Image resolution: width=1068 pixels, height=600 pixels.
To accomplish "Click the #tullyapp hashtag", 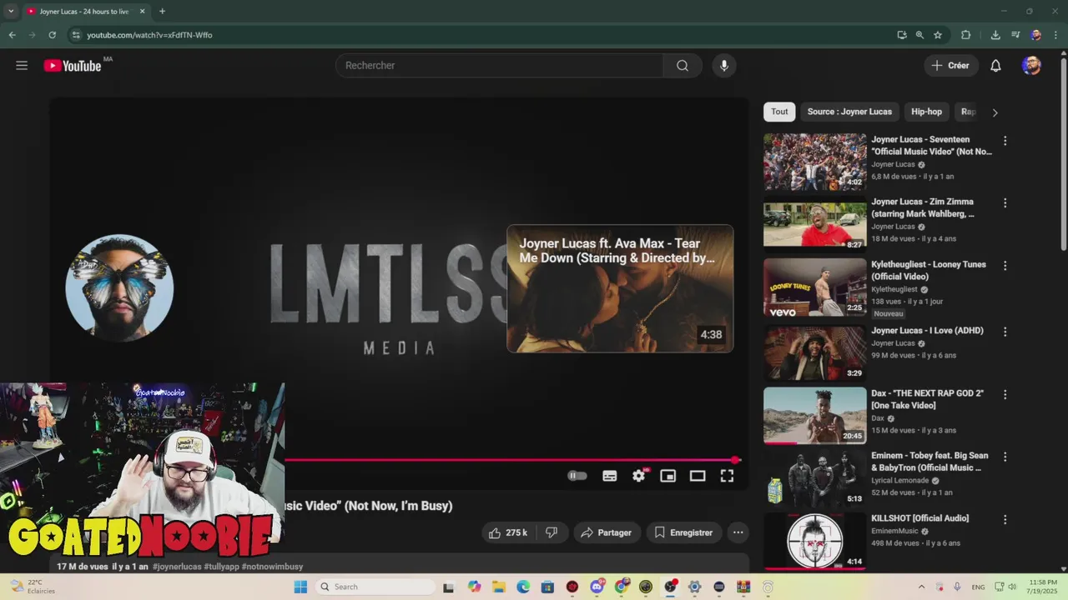I will [221, 567].
